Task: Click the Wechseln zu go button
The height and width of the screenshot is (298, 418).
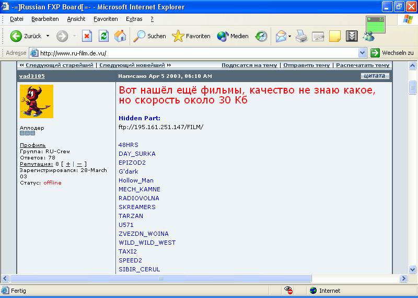Action: coord(392,53)
